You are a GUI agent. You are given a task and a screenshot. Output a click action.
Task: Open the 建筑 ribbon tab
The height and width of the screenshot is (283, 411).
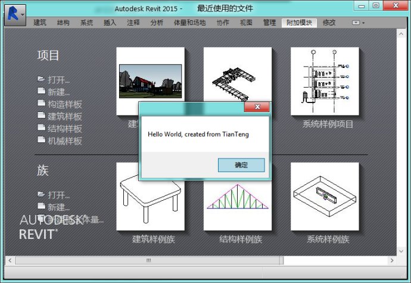pyautogui.click(x=40, y=23)
